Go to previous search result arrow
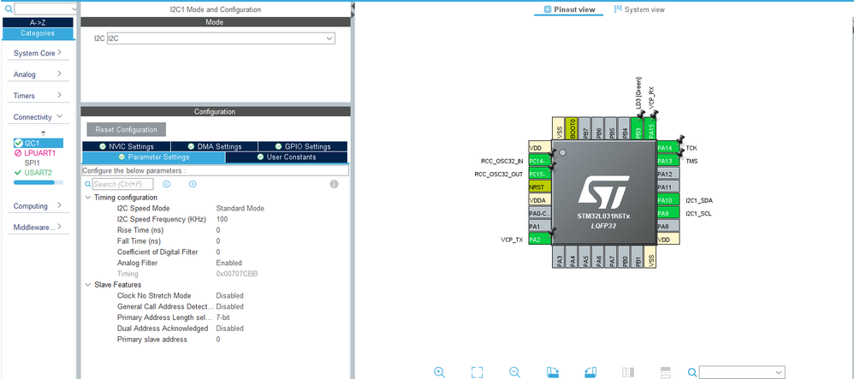 167,184
